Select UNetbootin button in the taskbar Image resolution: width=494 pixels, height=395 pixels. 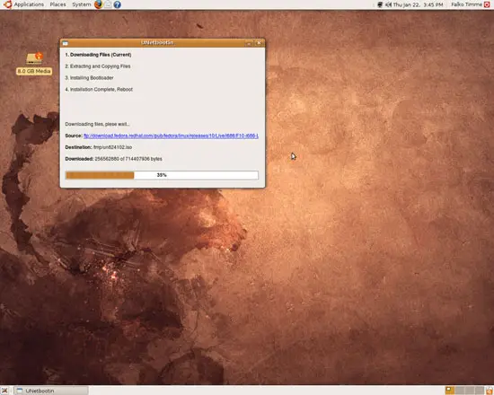[x=51, y=391]
